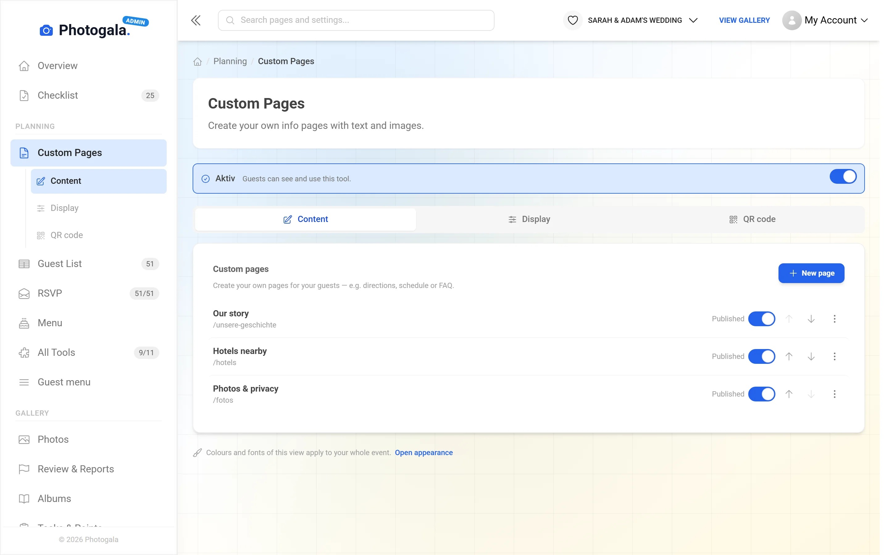
Task: Click the account avatar icon
Action: coord(792,20)
